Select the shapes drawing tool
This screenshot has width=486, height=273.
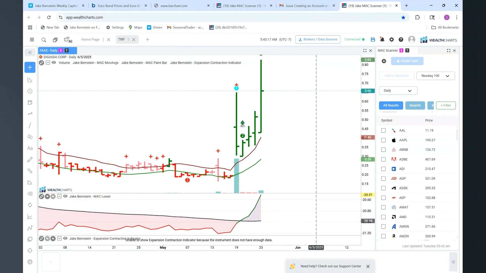coord(30,137)
